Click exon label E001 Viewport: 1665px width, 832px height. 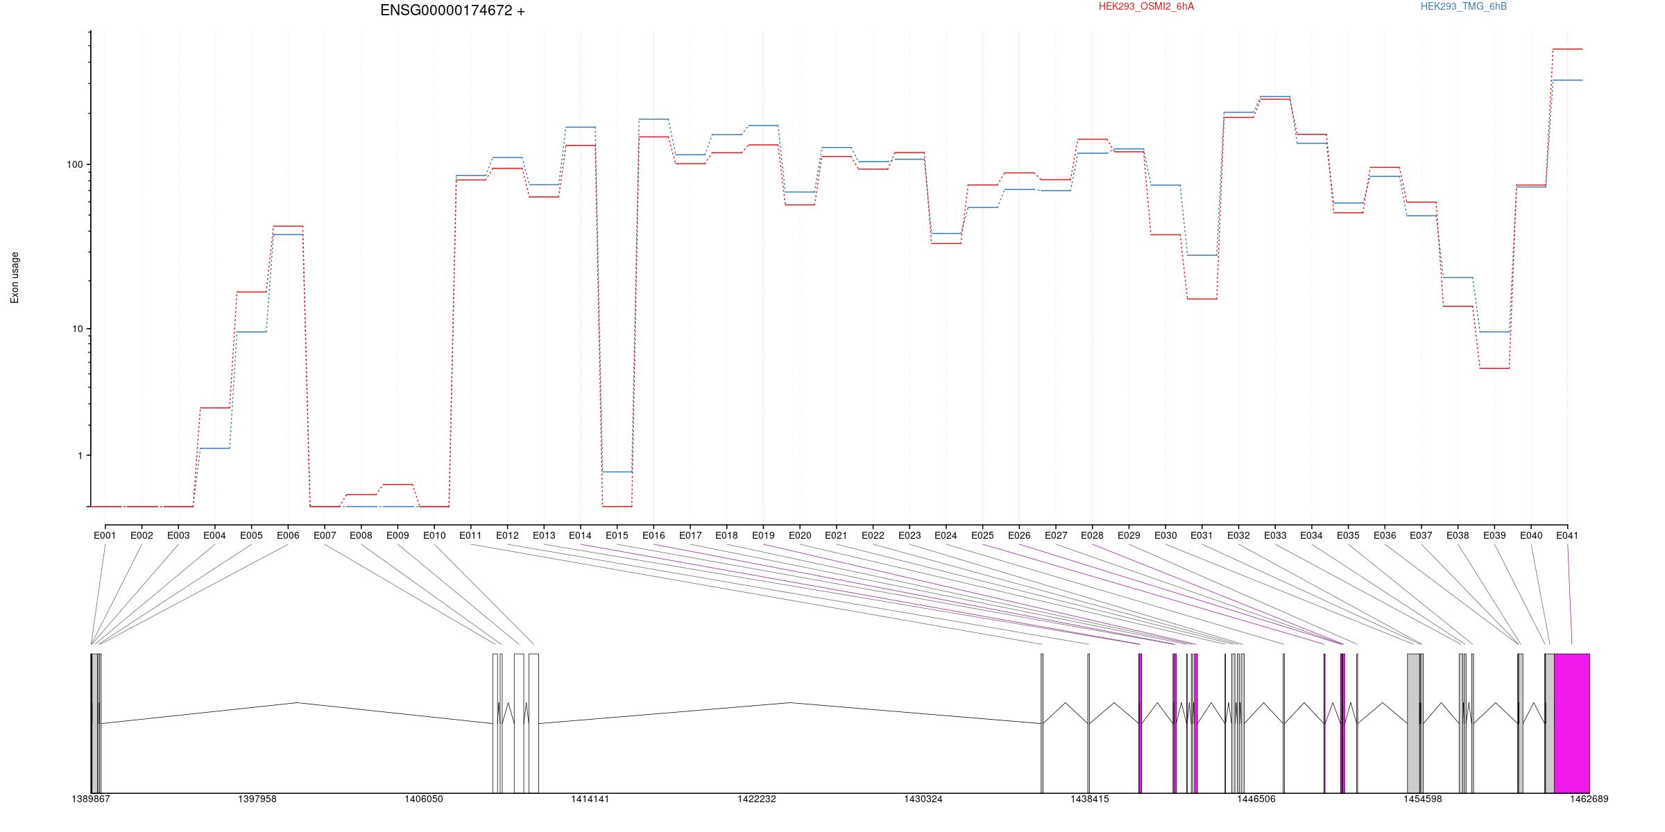pos(105,535)
